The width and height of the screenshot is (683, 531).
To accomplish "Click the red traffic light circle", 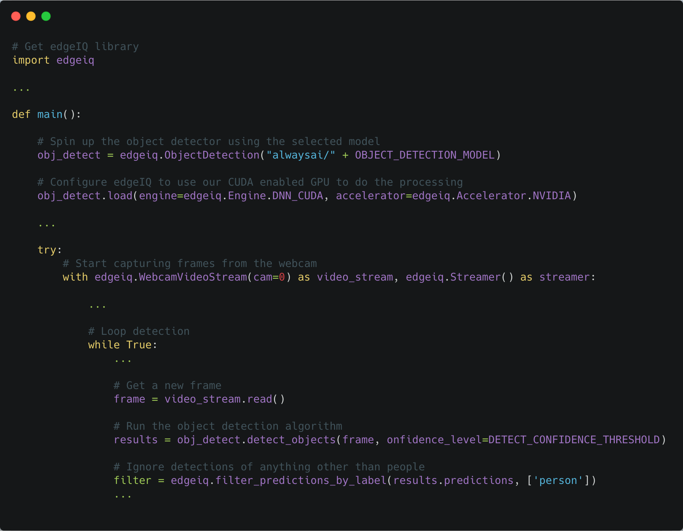I will (16, 16).
